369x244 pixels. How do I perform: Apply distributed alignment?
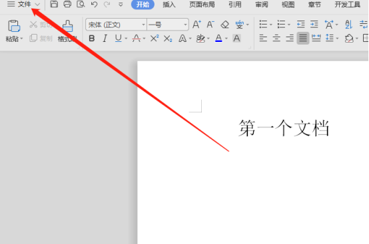pyautogui.click(x=316, y=38)
